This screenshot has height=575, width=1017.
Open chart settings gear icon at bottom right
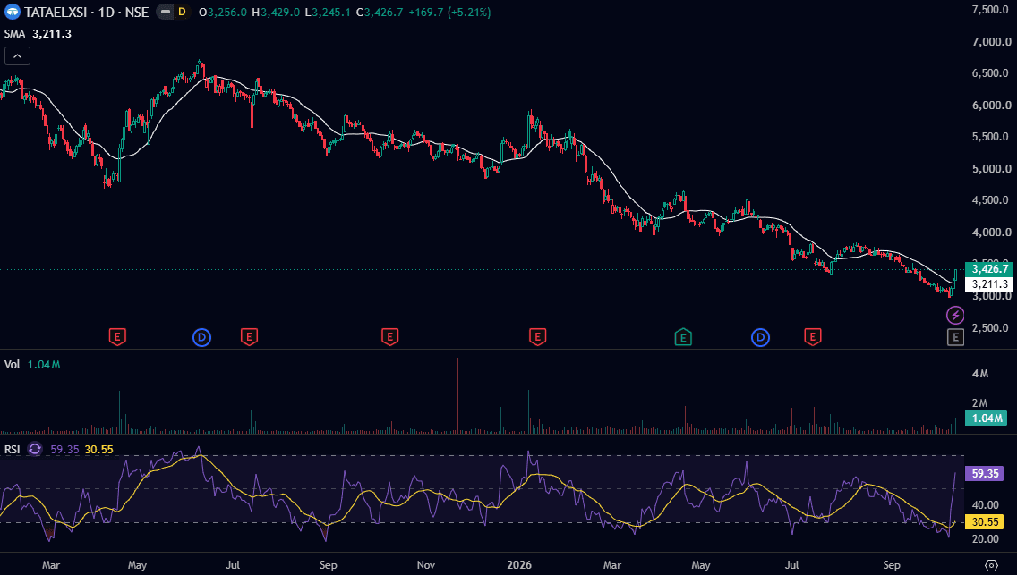[991, 564]
